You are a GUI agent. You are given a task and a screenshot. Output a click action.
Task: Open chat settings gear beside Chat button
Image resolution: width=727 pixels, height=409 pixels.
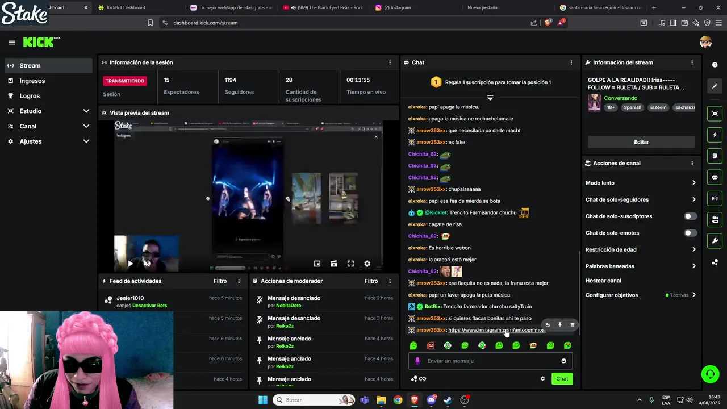pos(542,379)
